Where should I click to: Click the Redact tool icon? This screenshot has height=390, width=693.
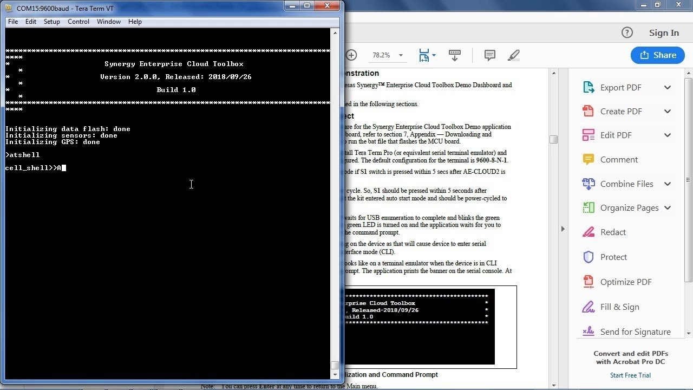[x=589, y=232]
